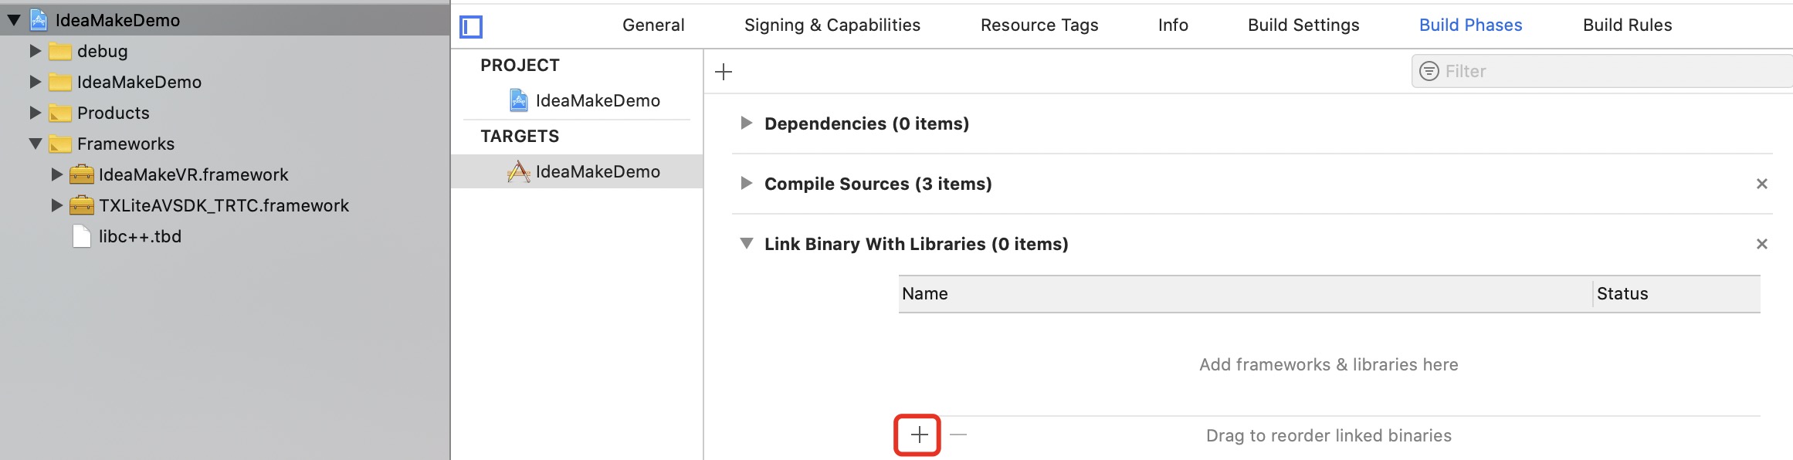Click the minus button to remove linked library
Screen dimensions: 1793x460
click(x=958, y=435)
